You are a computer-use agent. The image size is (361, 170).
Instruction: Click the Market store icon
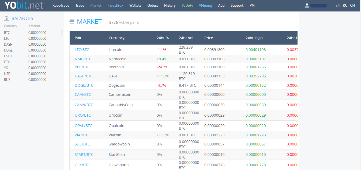pyautogui.click(x=72, y=22)
